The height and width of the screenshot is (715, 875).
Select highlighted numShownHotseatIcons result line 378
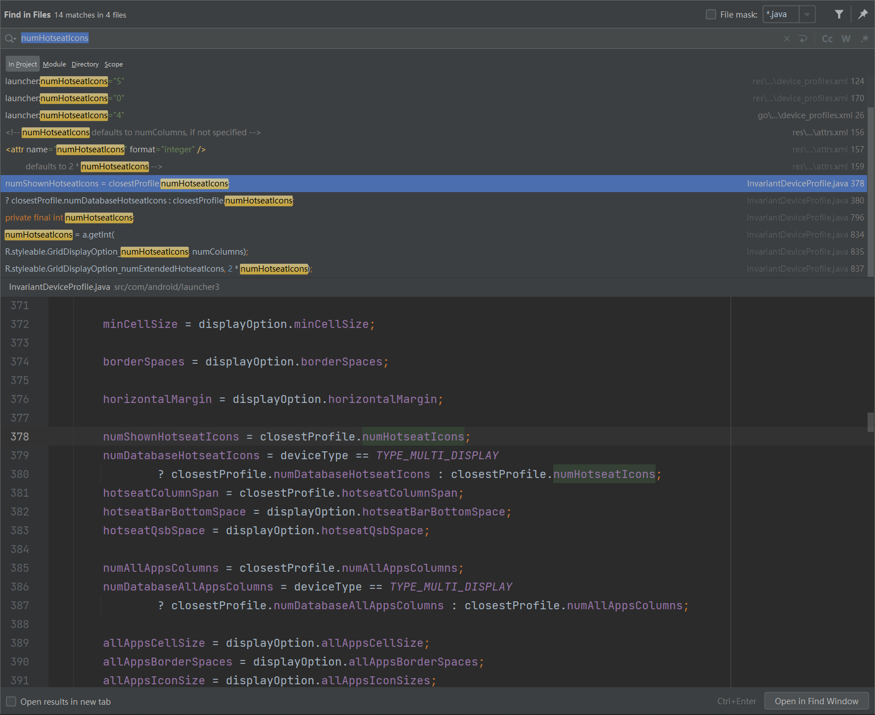(x=433, y=184)
